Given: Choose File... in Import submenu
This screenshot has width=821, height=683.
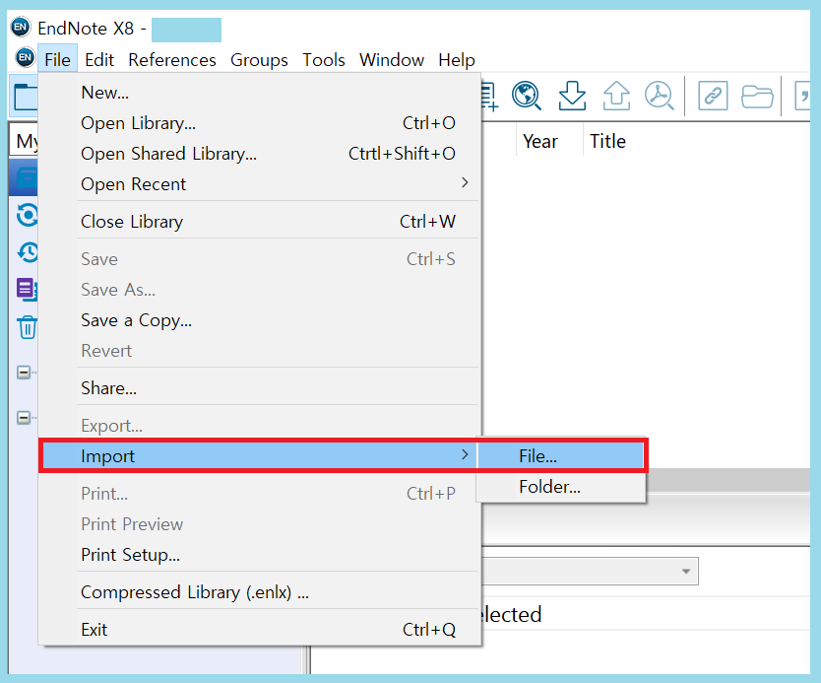Looking at the screenshot, I should [561, 455].
